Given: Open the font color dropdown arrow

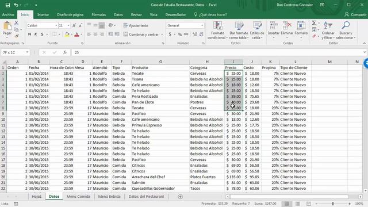Looking at the screenshot, I should coord(81,34).
